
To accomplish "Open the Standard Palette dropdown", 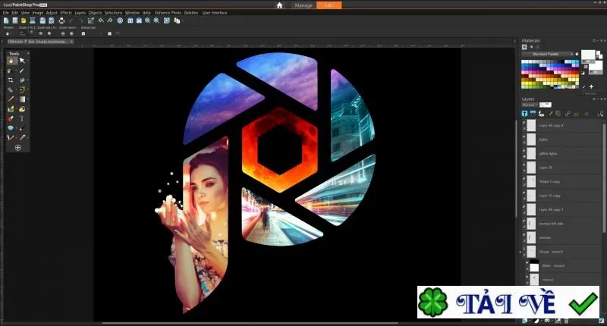I will [547, 54].
